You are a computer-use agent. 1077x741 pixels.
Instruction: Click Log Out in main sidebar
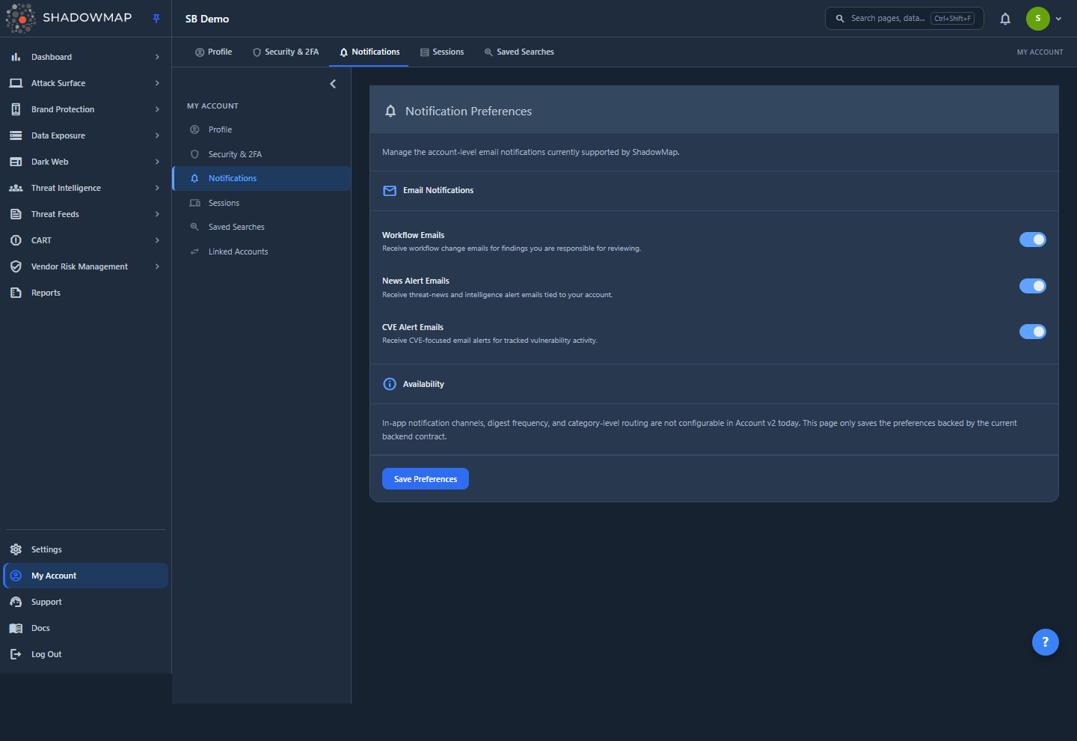[85, 654]
